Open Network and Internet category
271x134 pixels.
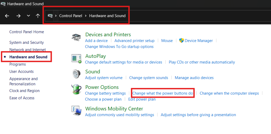point(28,50)
